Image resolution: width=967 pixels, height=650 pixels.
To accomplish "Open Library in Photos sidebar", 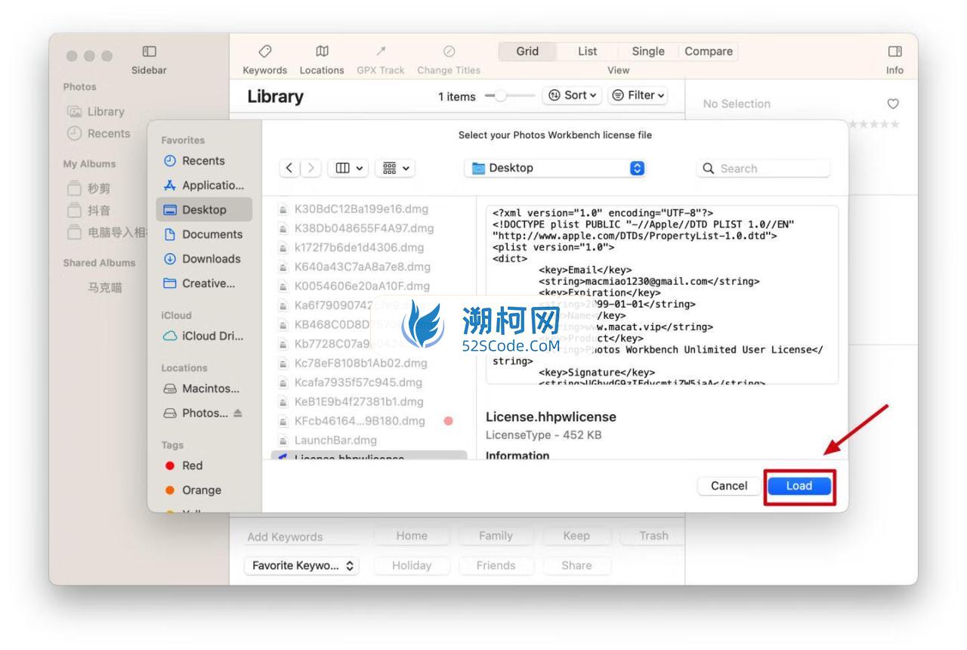I will (x=95, y=111).
